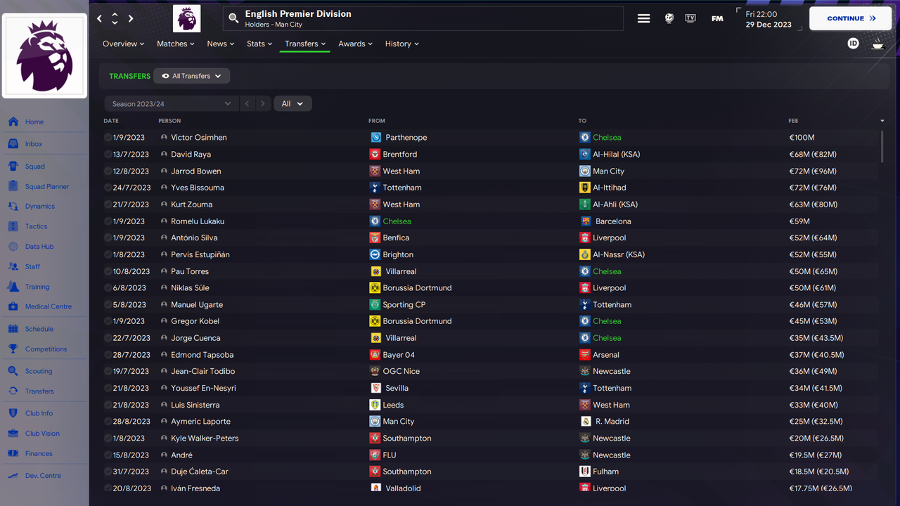Open the Scouting sidebar icon

pyautogui.click(x=13, y=371)
